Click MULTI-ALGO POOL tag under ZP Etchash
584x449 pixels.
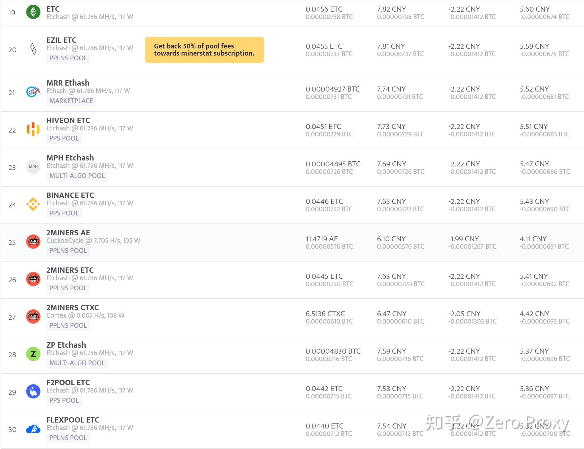77,363
